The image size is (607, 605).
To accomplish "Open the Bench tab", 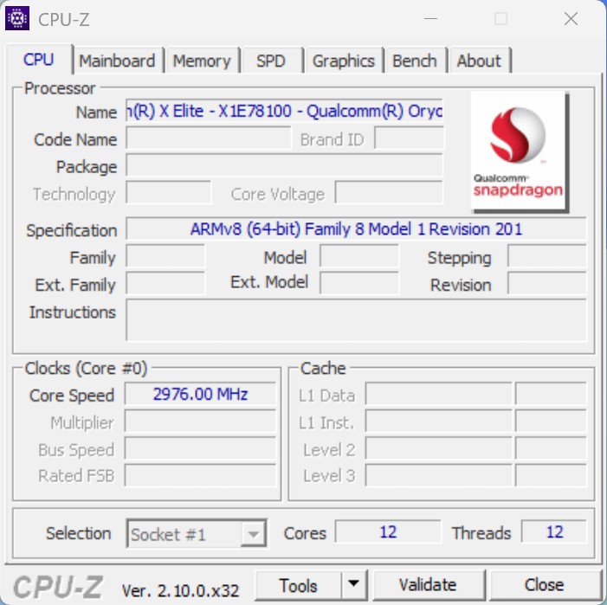I will [x=415, y=61].
